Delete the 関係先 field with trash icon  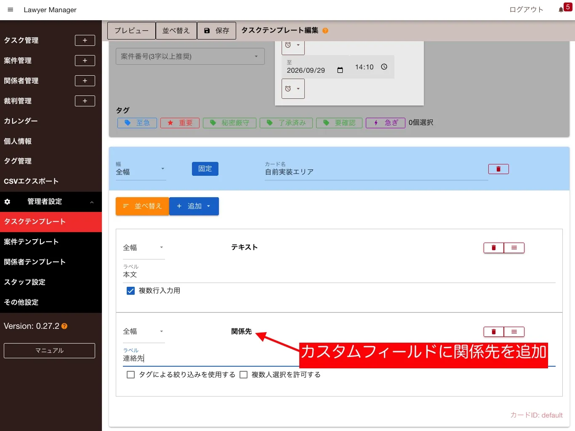(x=494, y=332)
